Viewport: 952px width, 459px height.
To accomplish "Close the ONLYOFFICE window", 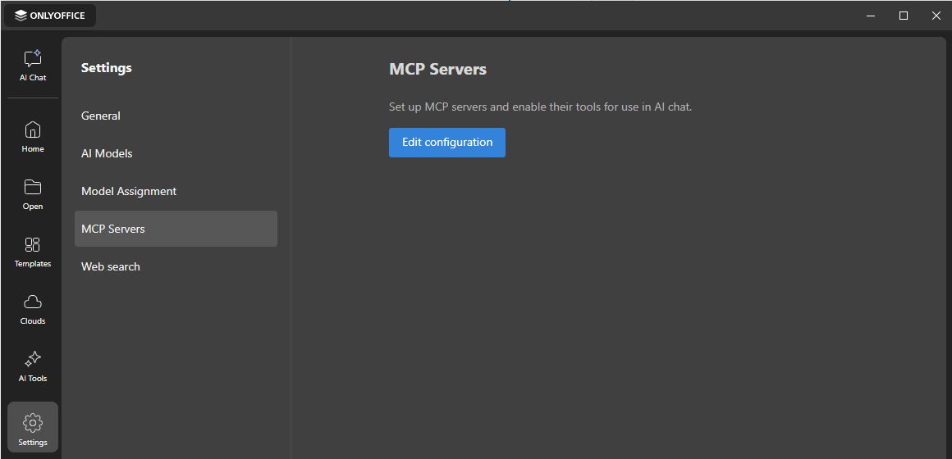I will click(936, 16).
